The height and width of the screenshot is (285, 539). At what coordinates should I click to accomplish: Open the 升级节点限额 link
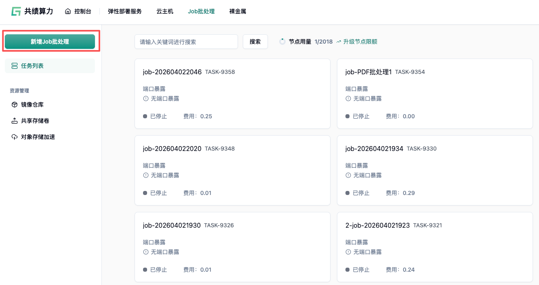[x=360, y=42]
